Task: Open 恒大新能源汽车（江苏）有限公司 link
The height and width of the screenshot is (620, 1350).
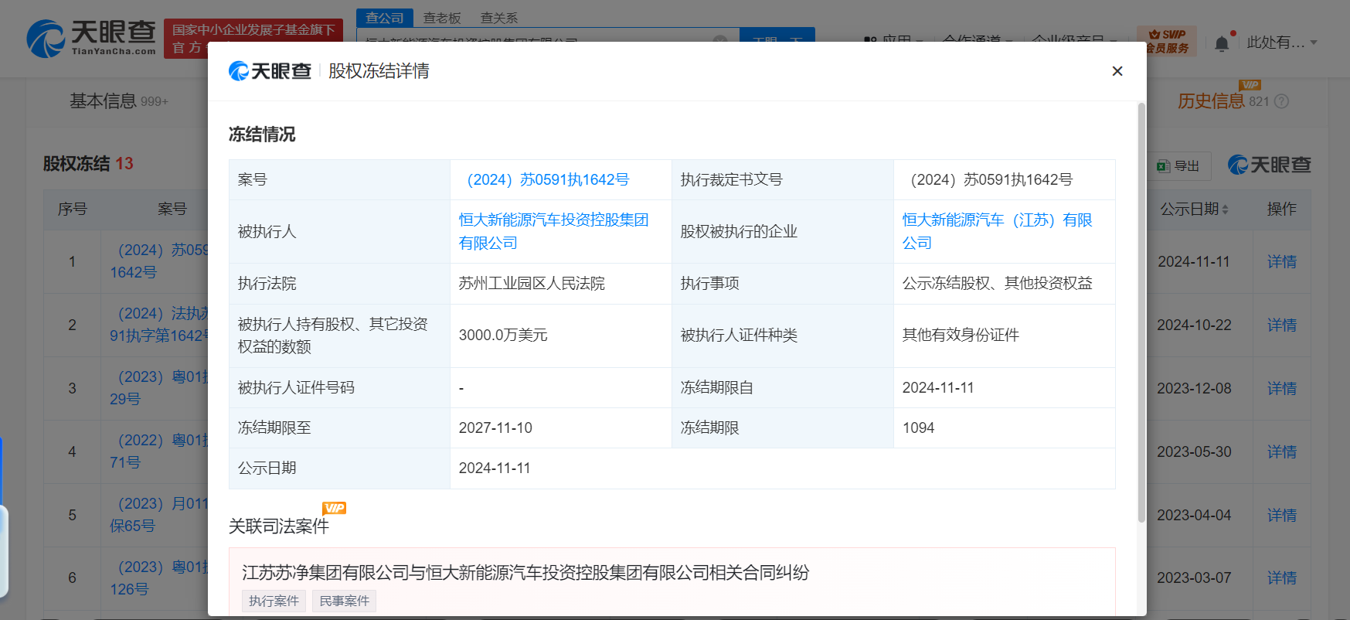Action: [997, 231]
